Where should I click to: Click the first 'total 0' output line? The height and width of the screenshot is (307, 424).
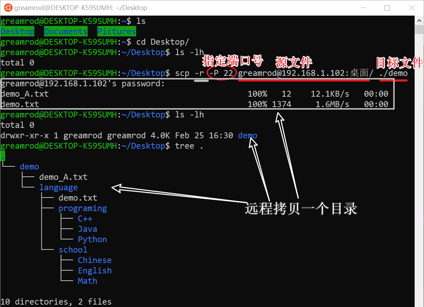17,63
